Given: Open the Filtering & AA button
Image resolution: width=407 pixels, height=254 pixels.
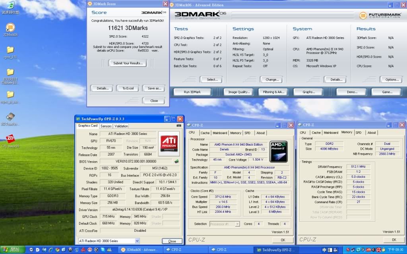Looking at the screenshot, I should [x=273, y=92].
